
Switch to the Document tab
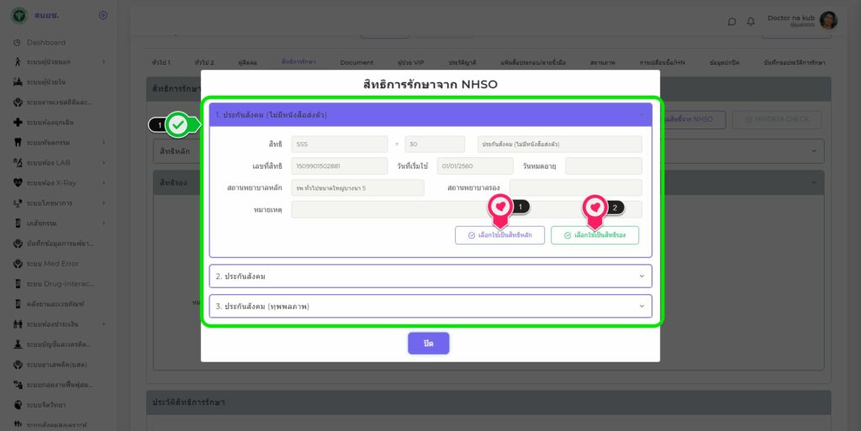click(357, 63)
